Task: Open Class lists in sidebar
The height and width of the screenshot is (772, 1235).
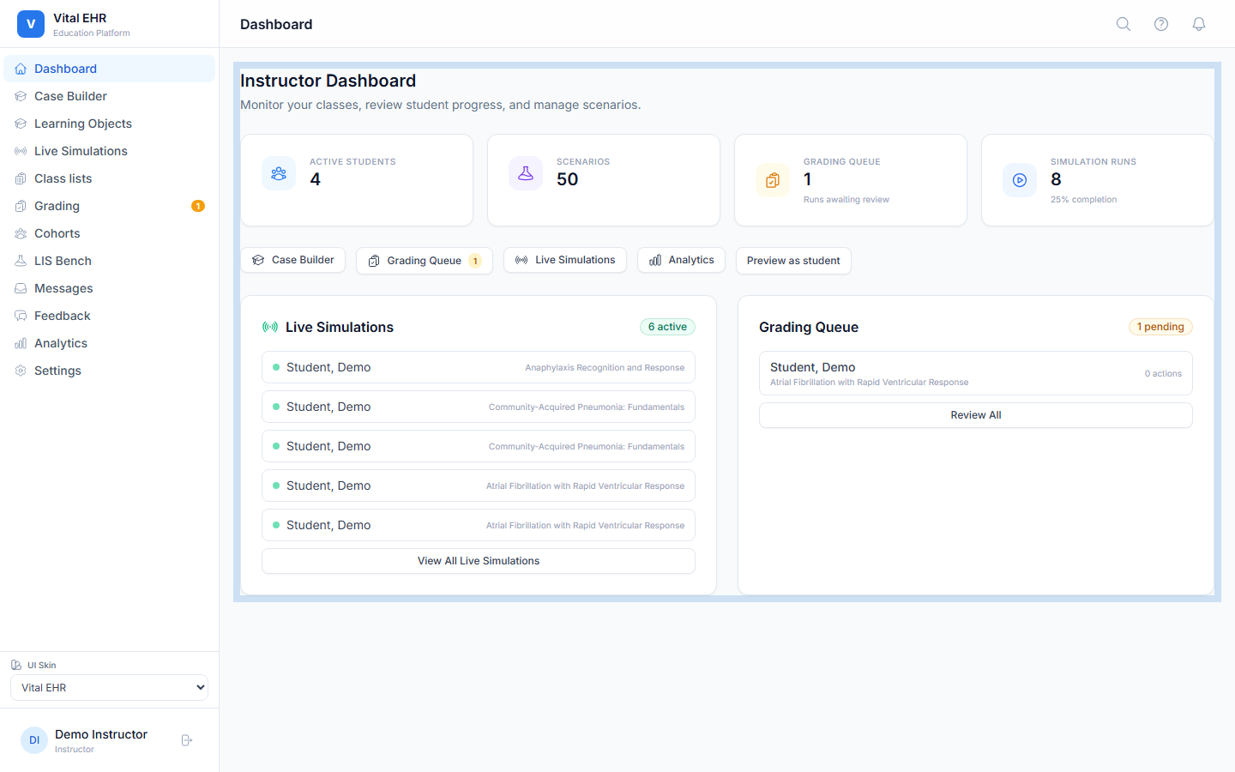Action: (109, 178)
